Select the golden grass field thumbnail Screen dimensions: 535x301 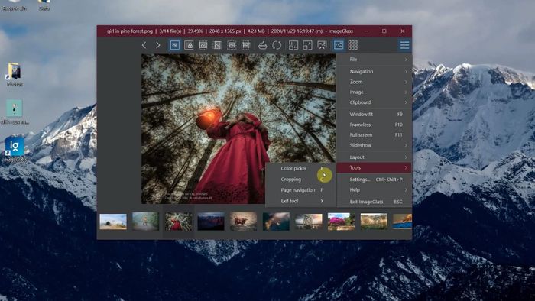tap(374, 222)
